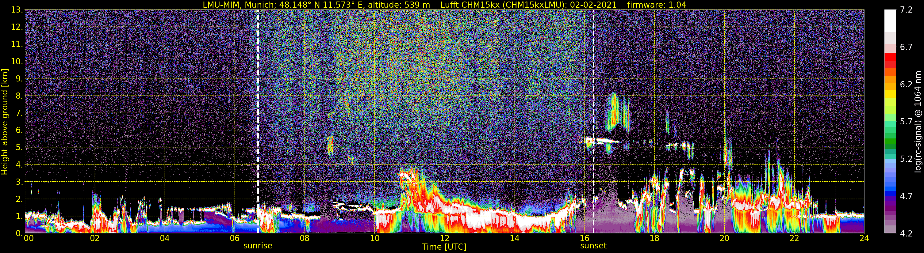
Task: Click the colorbar tick label 5.2
Action: pos(906,159)
